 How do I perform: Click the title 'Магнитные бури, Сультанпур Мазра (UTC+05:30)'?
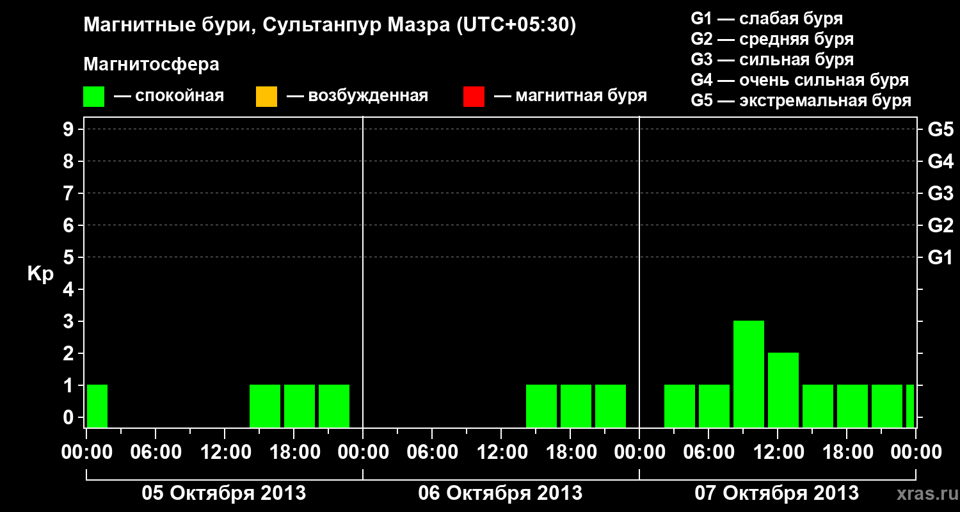pos(330,26)
